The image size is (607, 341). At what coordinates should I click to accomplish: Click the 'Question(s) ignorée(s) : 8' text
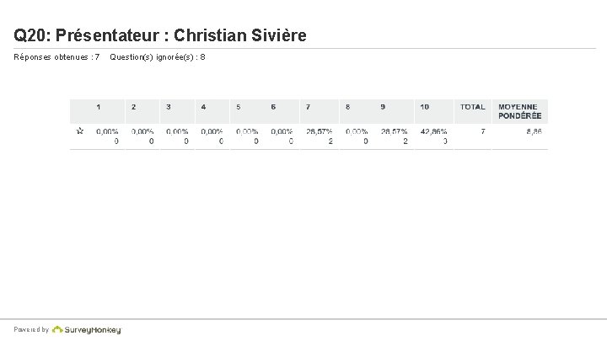coord(158,57)
